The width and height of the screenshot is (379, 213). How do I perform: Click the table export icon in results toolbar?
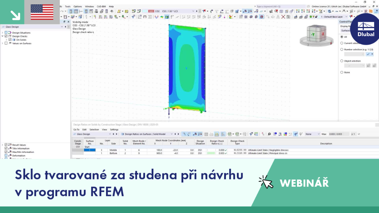[230, 134]
